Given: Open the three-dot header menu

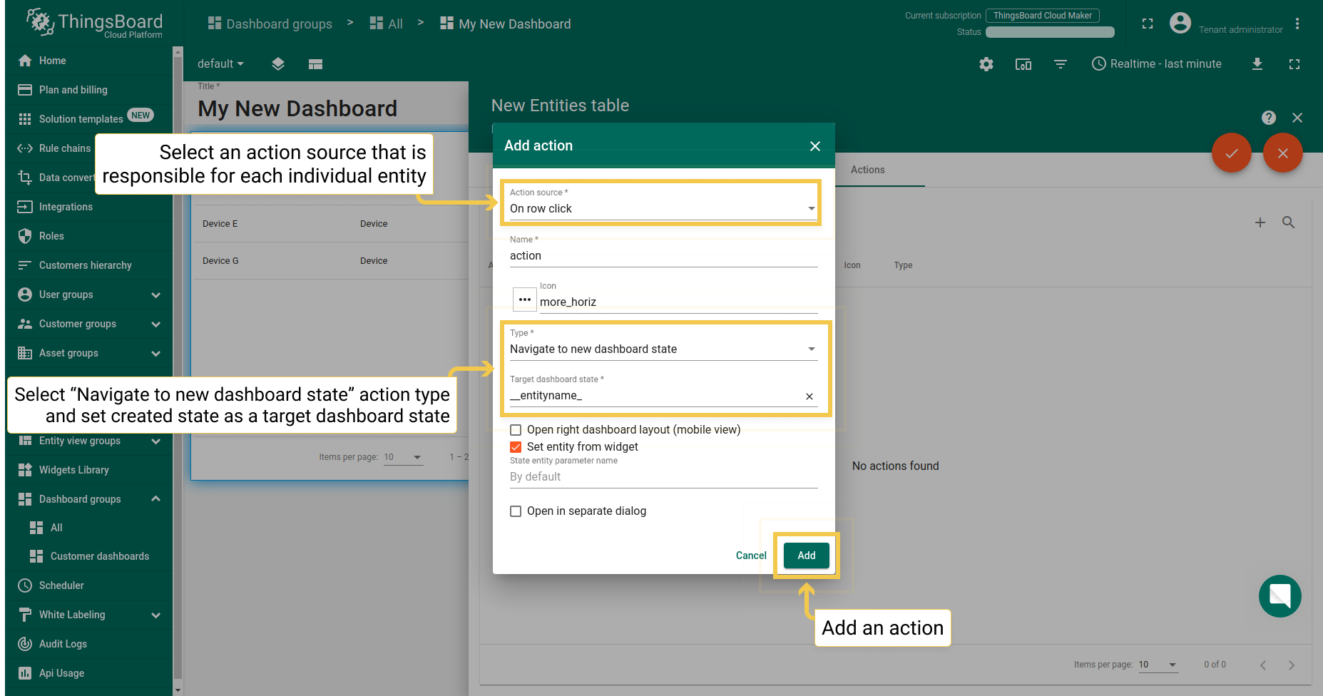Looking at the screenshot, I should 1297,24.
